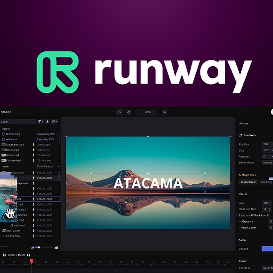Viewport: 273px width, 273px height.
Task: Adjust the Volume slider
Action: point(267,249)
